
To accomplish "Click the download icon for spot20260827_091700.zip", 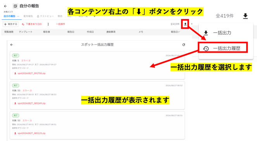I will pos(15,73).
